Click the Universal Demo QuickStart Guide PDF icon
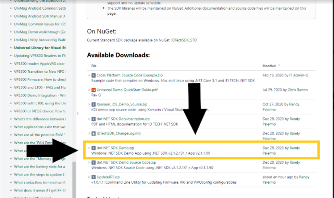The image size is (334, 198). [93, 90]
